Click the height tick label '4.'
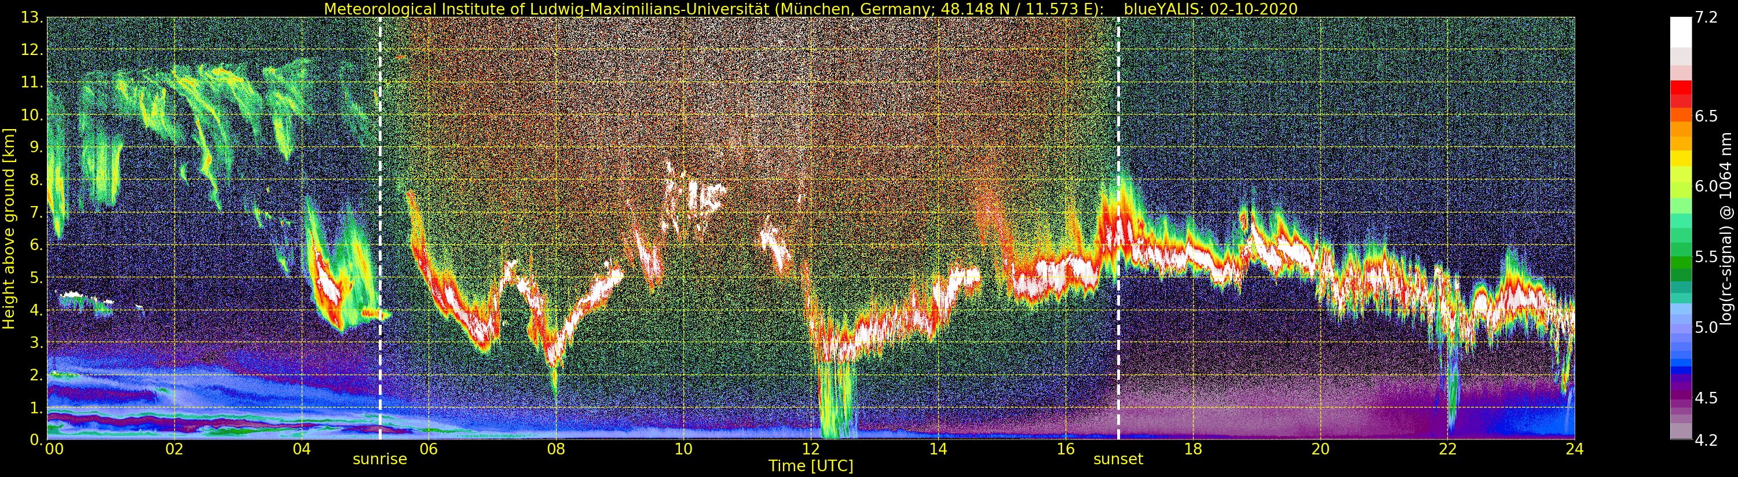1738x477 pixels. pyautogui.click(x=36, y=310)
